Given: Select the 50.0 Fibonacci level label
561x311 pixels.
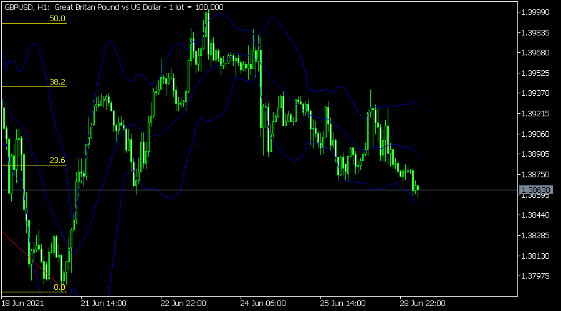Looking at the screenshot, I should click(x=57, y=19).
